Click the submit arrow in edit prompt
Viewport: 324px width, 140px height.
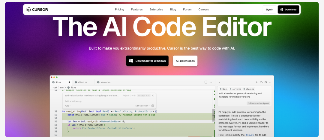point(153,106)
